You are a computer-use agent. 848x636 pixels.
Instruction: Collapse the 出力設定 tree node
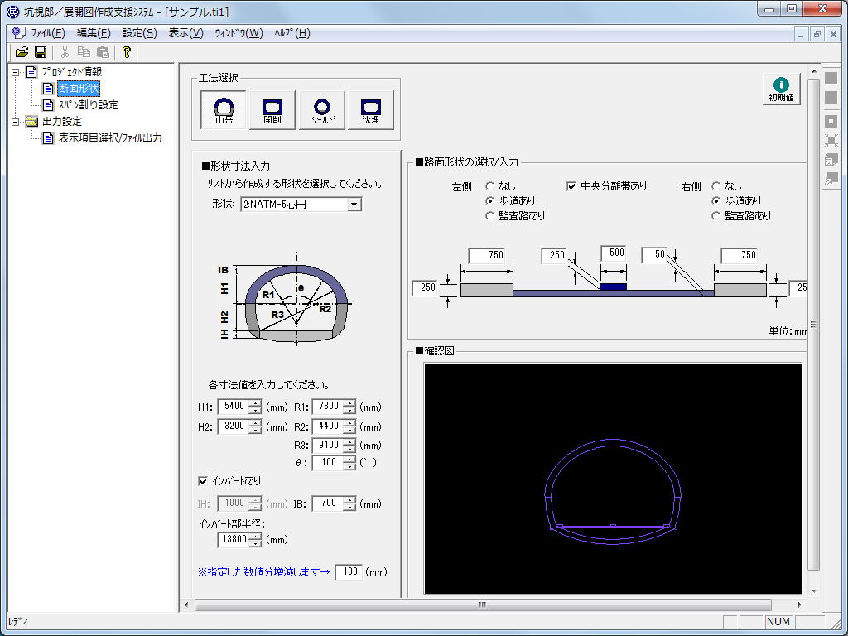pyautogui.click(x=16, y=122)
